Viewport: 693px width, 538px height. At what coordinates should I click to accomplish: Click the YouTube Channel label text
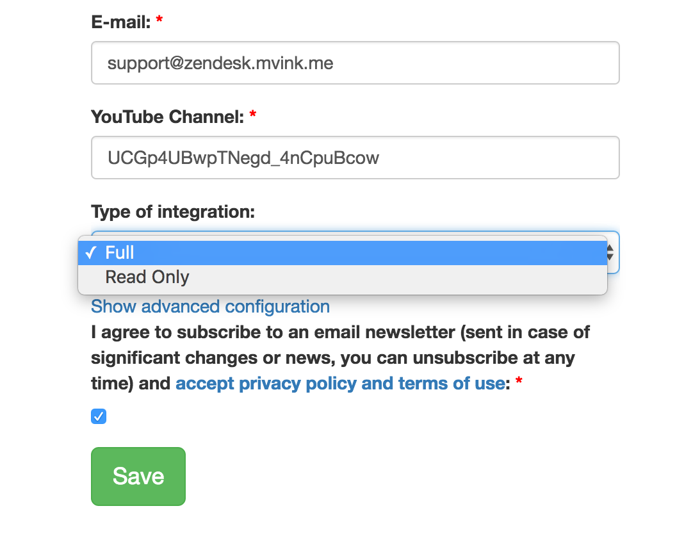click(168, 117)
